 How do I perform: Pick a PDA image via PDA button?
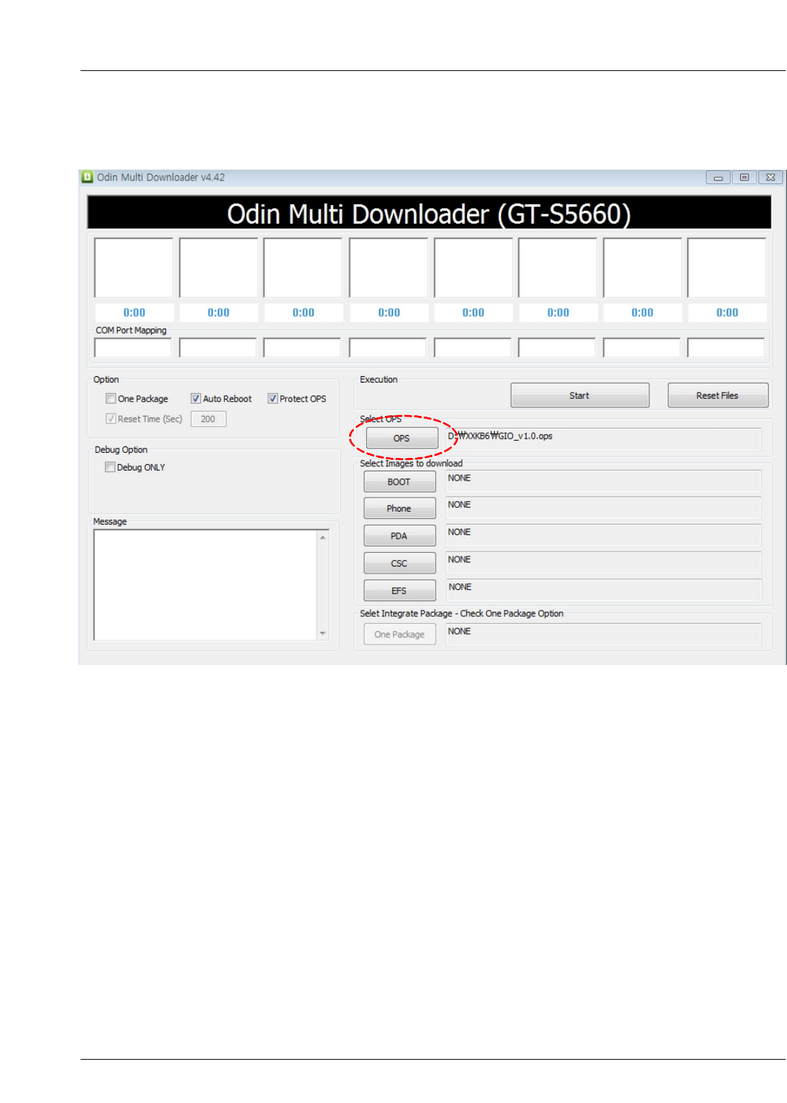click(400, 536)
